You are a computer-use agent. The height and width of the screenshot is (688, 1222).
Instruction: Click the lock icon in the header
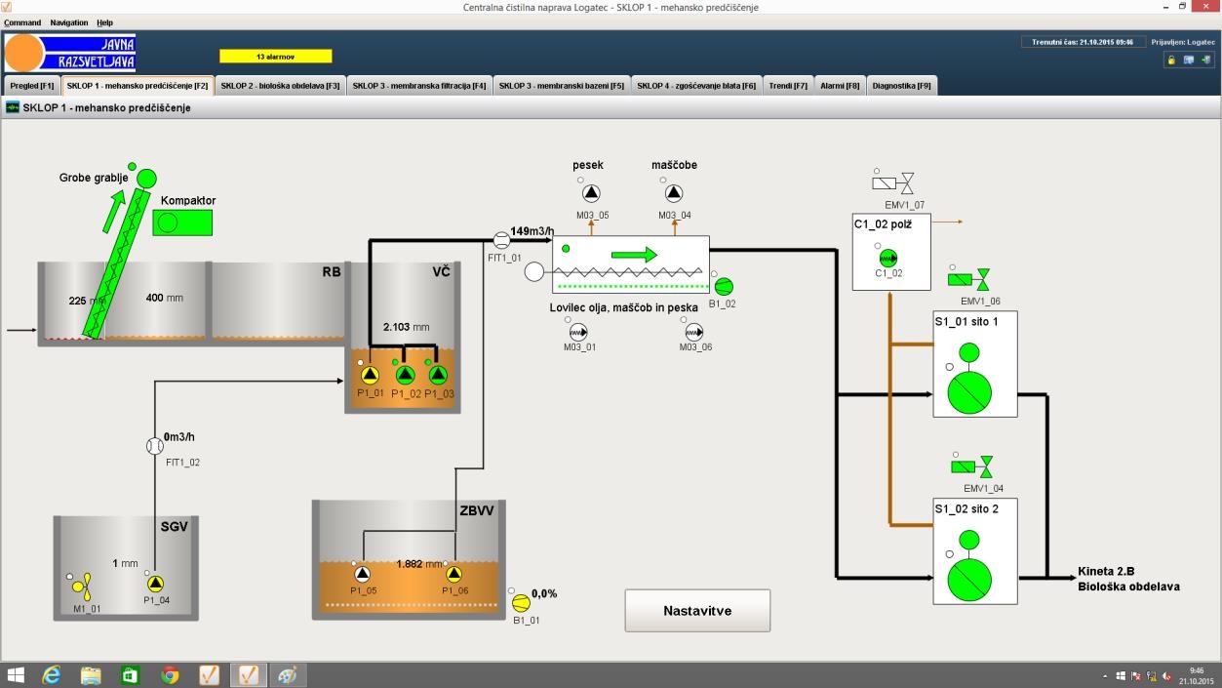[x=1170, y=60]
